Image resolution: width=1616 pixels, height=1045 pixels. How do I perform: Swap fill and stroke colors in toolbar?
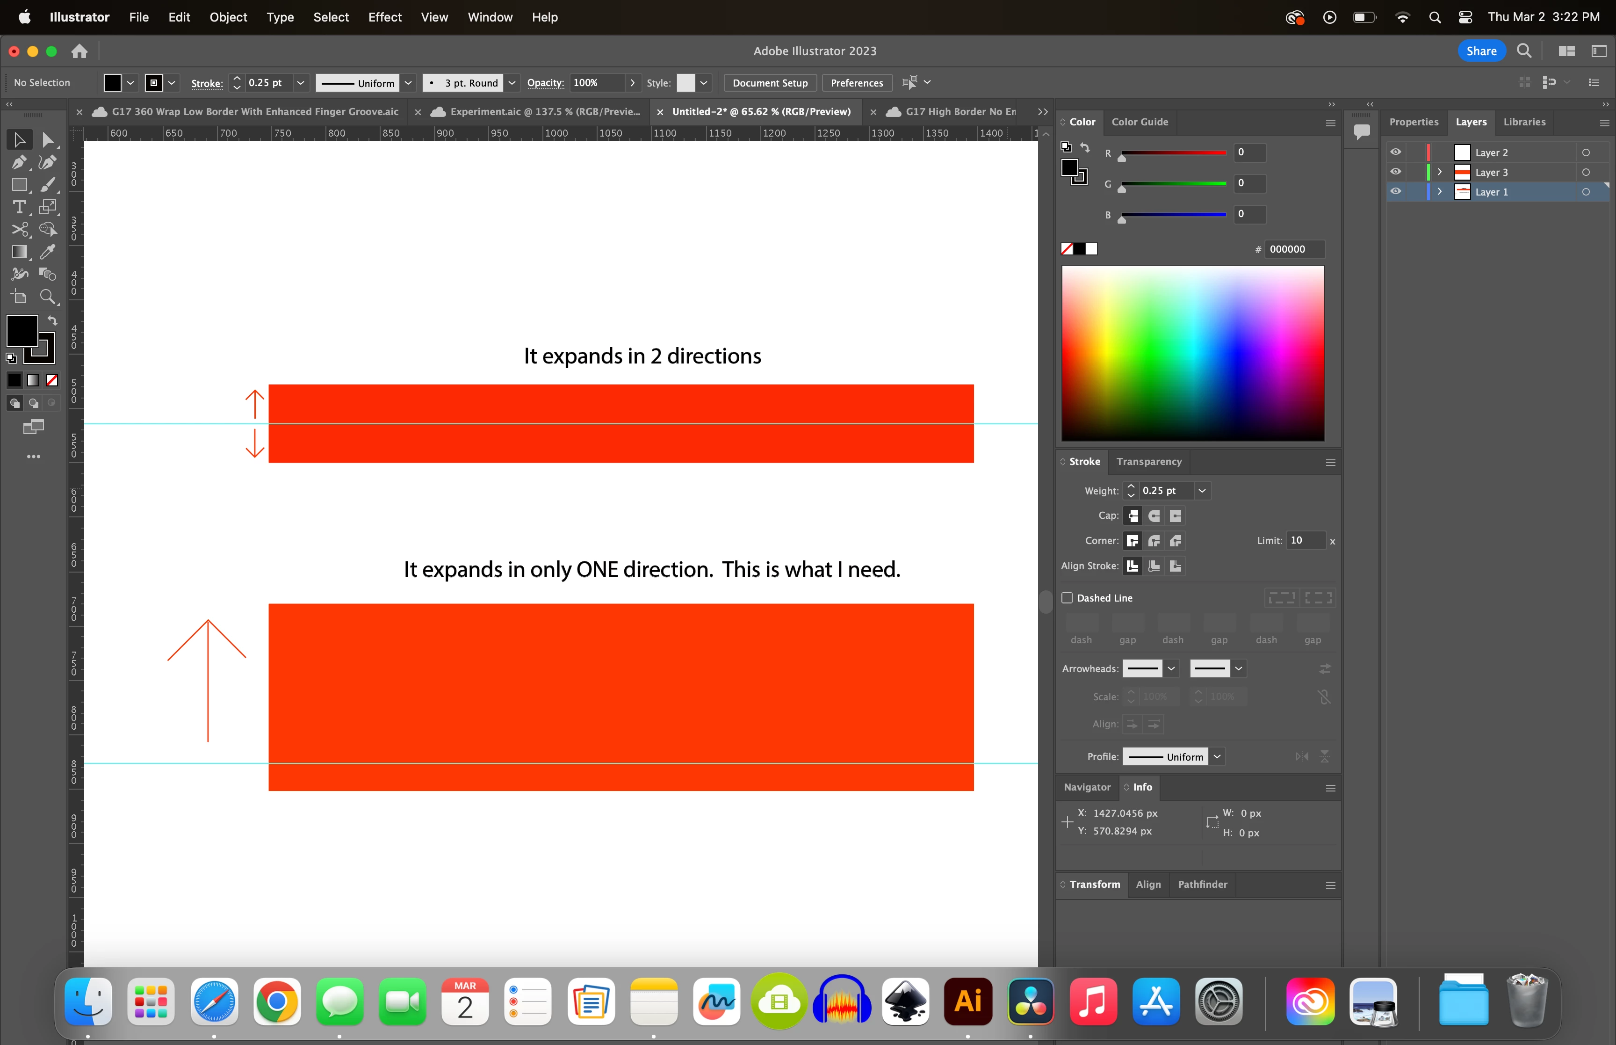click(x=52, y=320)
